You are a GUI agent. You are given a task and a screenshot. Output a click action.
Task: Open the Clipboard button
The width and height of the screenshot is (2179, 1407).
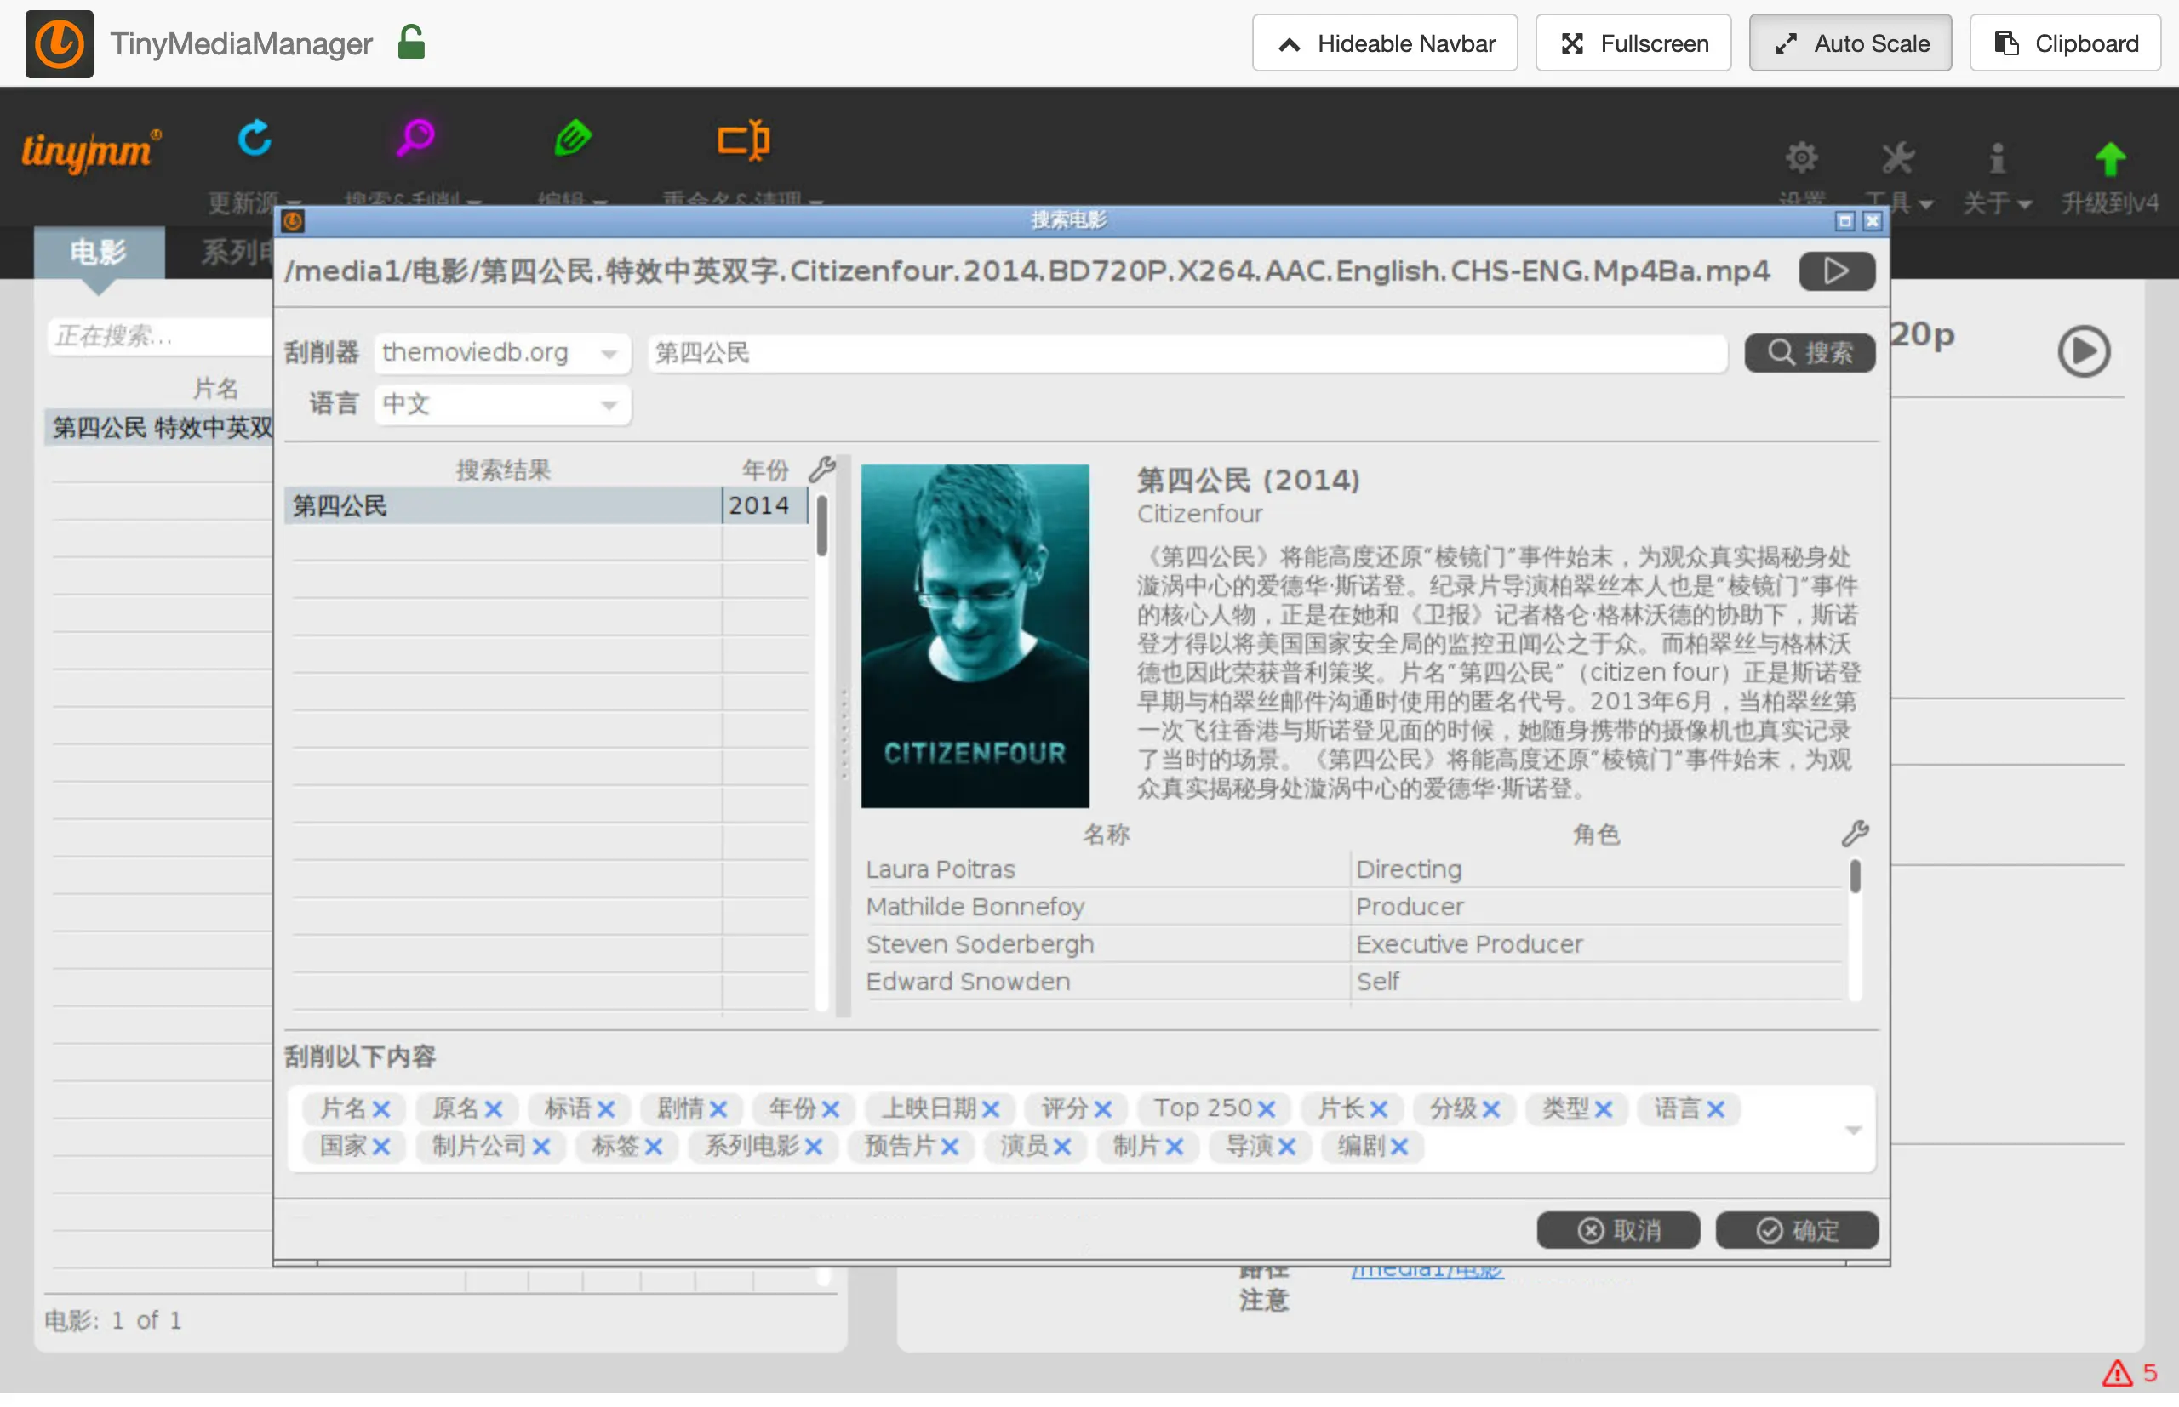(x=2065, y=43)
